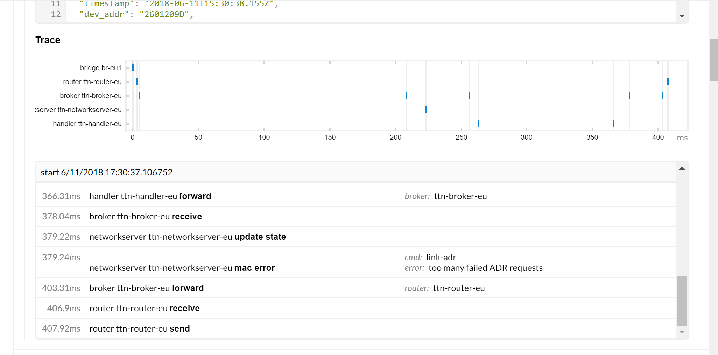Select the 366.31ms handler forward row

pyautogui.click(x=356, y=196)
